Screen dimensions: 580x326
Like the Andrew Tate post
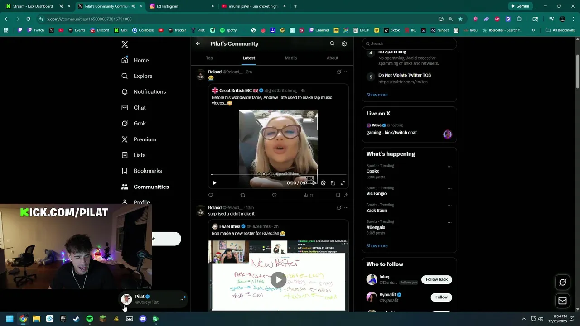(x=274, y=195)
